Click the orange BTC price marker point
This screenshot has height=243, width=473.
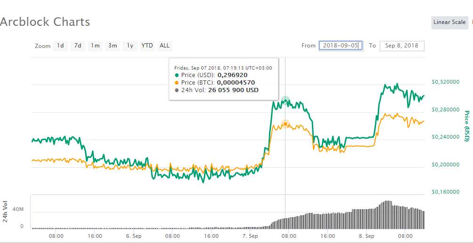pos(285,124)
